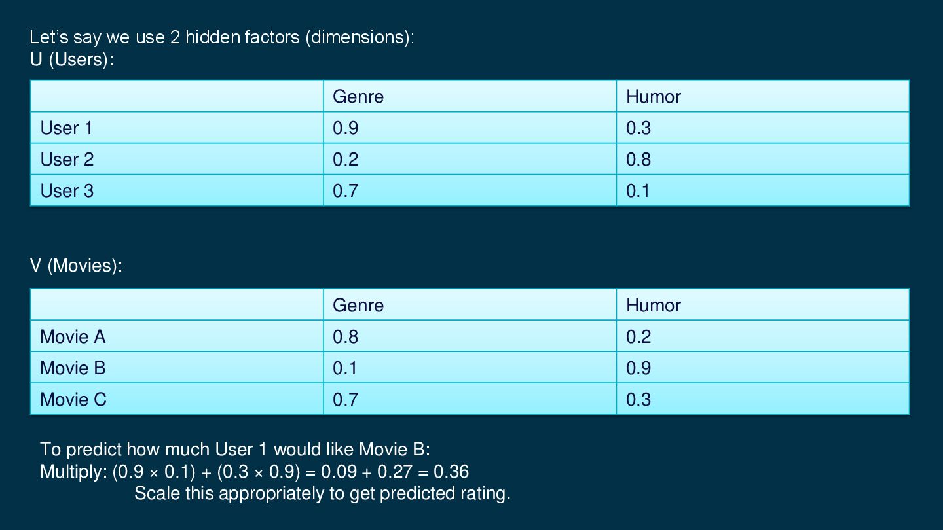This screenshot has height=530, width=943.
Task: Click Movie C's Genre value 0.7
Action: coord(346,400)
